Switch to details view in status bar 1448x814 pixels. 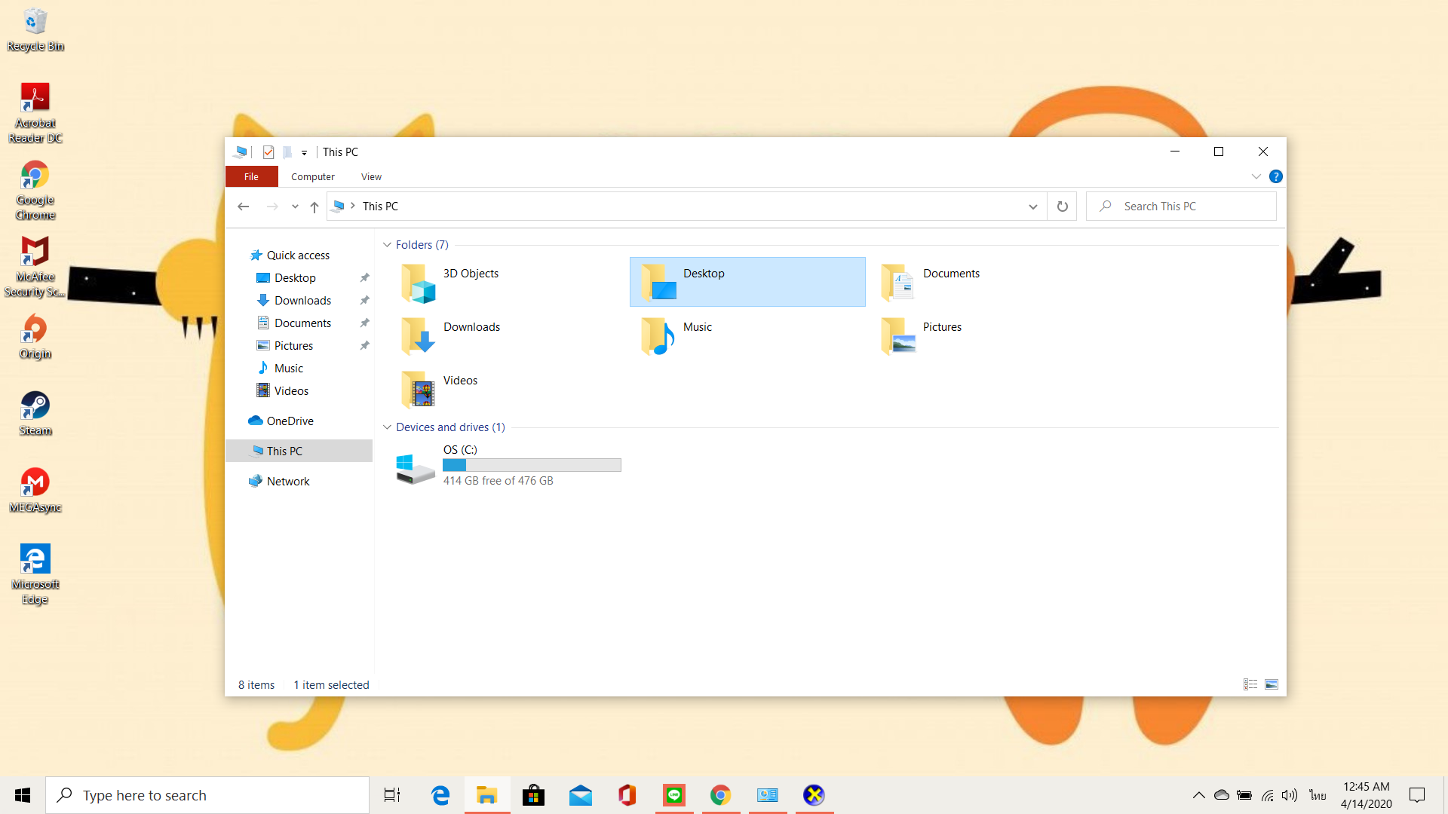(x=1250, y=684)
